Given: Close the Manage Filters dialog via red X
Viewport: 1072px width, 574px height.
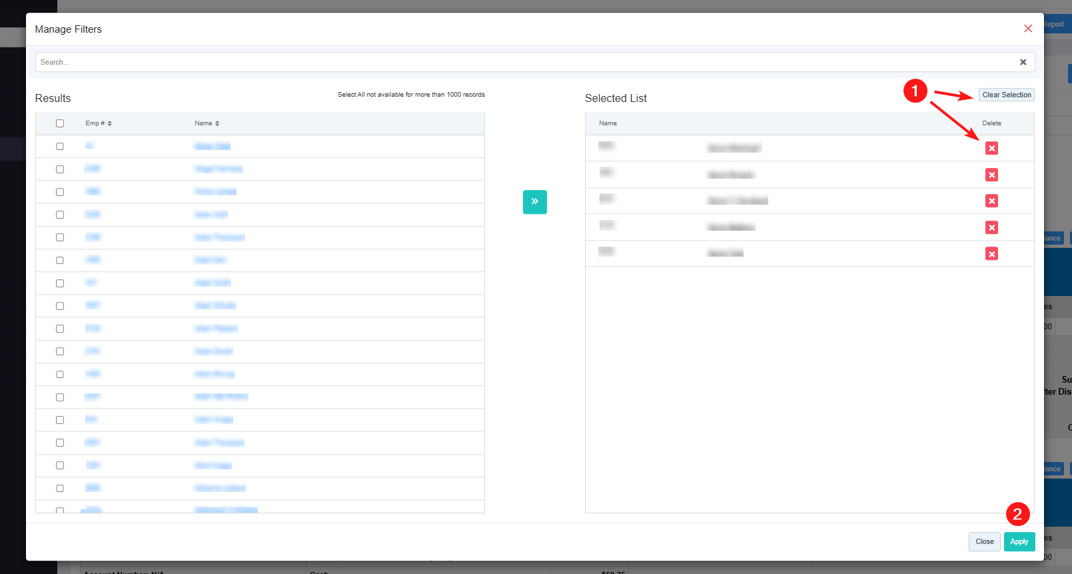Looking at the screenshot, I should pyautogui.click(x=1027, y=28).
